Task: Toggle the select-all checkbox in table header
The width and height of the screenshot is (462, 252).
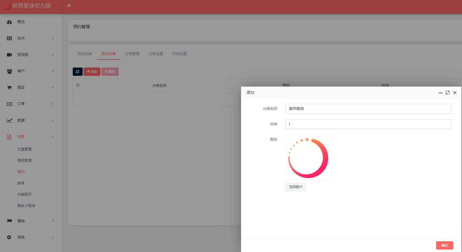Action: pos(78,85)
